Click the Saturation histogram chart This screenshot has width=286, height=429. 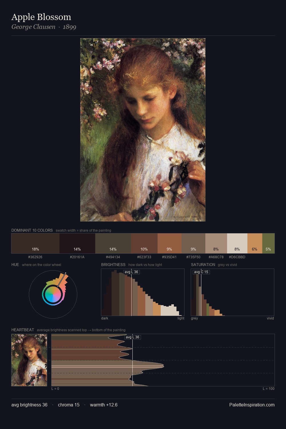coord(233,292)
